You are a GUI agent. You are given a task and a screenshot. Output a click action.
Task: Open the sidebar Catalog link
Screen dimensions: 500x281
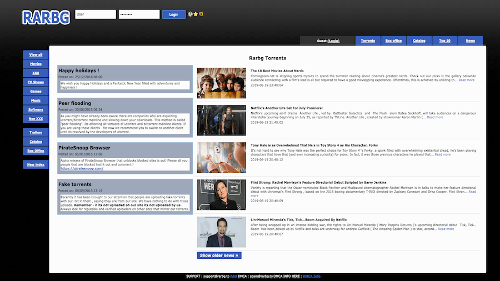point(36,142)
